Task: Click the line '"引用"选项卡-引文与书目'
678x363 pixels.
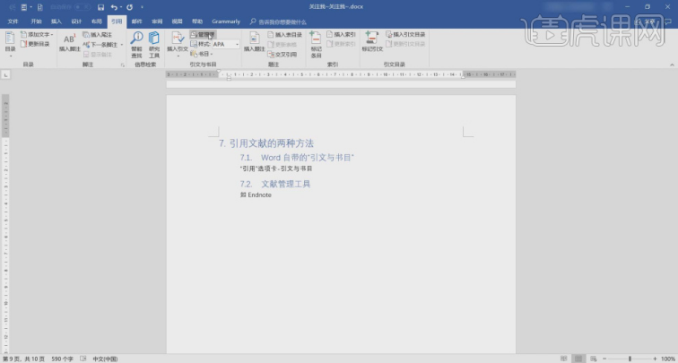Action: pyautogui.click(x=276, y=169)
